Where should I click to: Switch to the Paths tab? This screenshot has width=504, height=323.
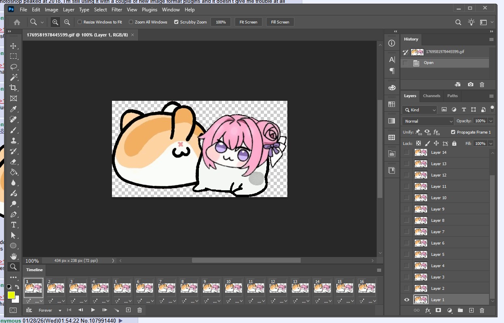(x=452, y=96)
